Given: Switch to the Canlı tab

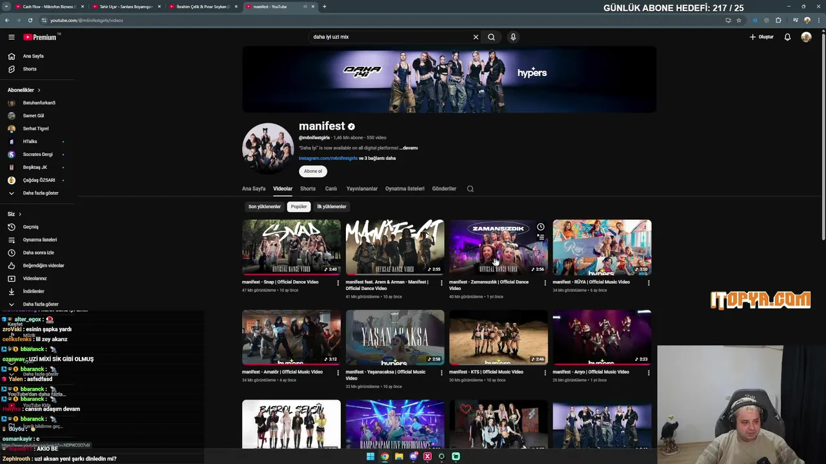Looking at the screenshot, I should tap(331, 189).
